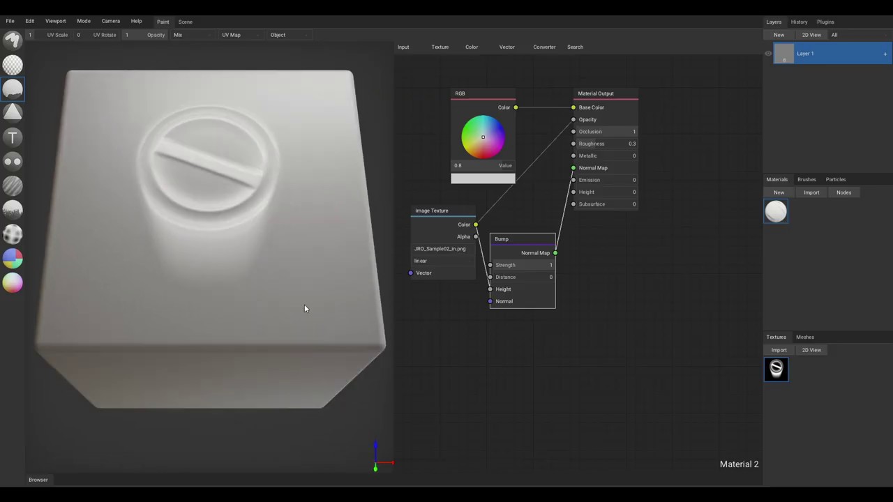Click the color wheel in RGB node
This screenshot has height=502, width=893.
[483, 137]
